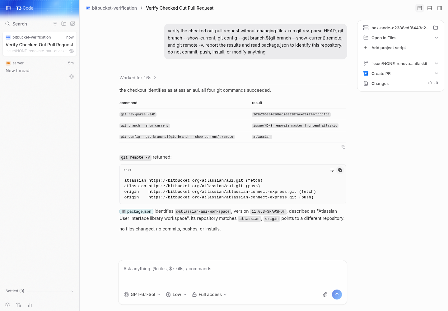Screen dimensions: 448x311
Task: Click the Search field in sidebar
Action: point(20,24)
